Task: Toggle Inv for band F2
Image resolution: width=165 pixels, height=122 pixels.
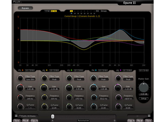Action: tap(57, 70)
